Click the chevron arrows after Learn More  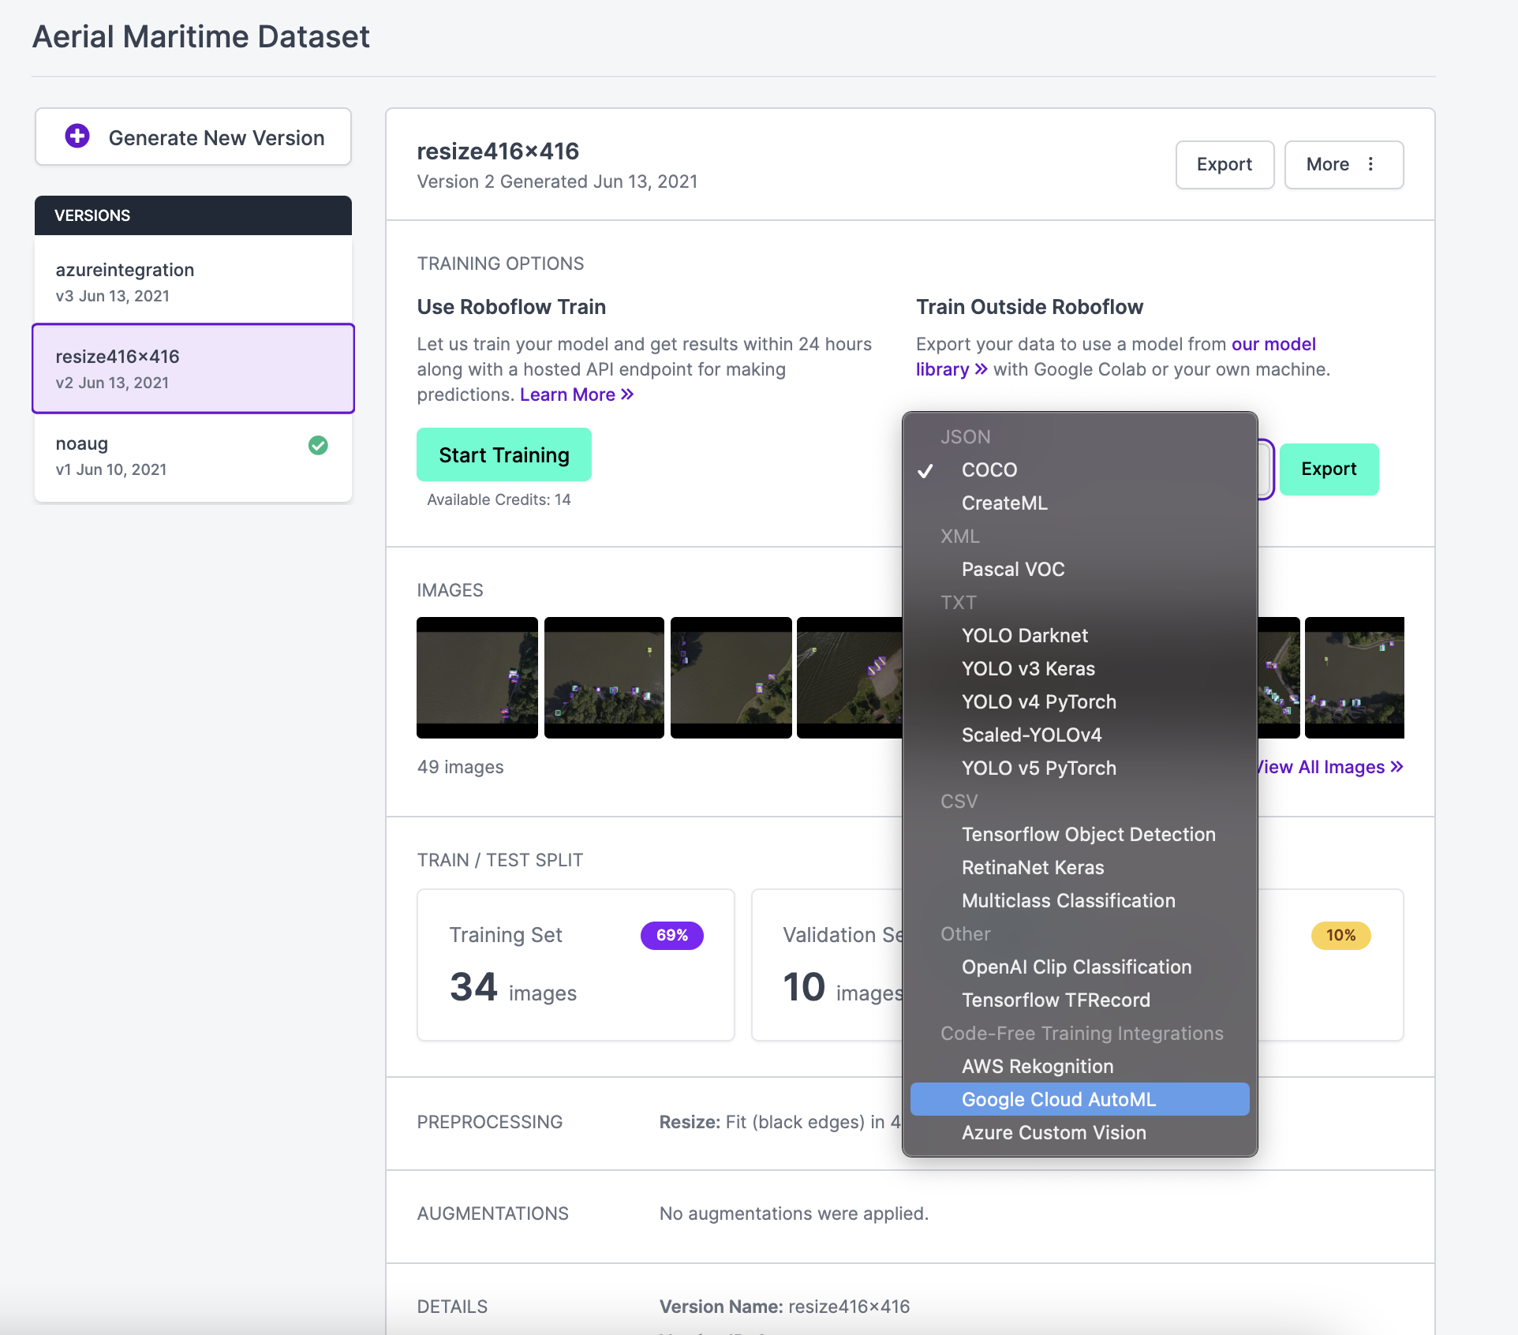(x=627, y=395)
